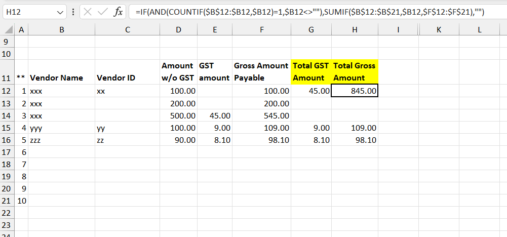Select cell H12 showing 845.00
Screen dimensions: 507x237
(355, 91)
